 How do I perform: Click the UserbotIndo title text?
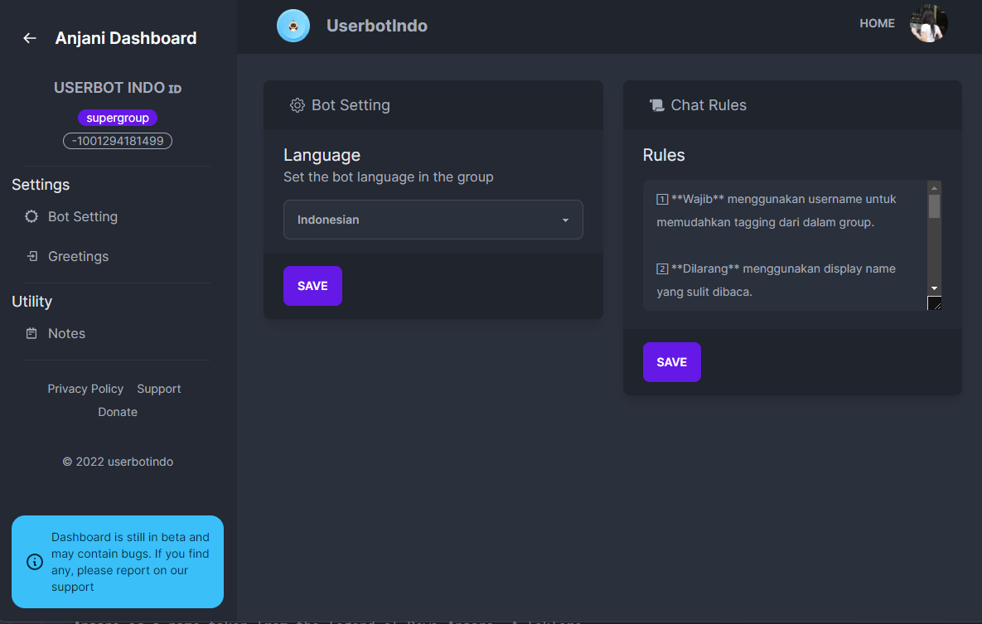377,26
